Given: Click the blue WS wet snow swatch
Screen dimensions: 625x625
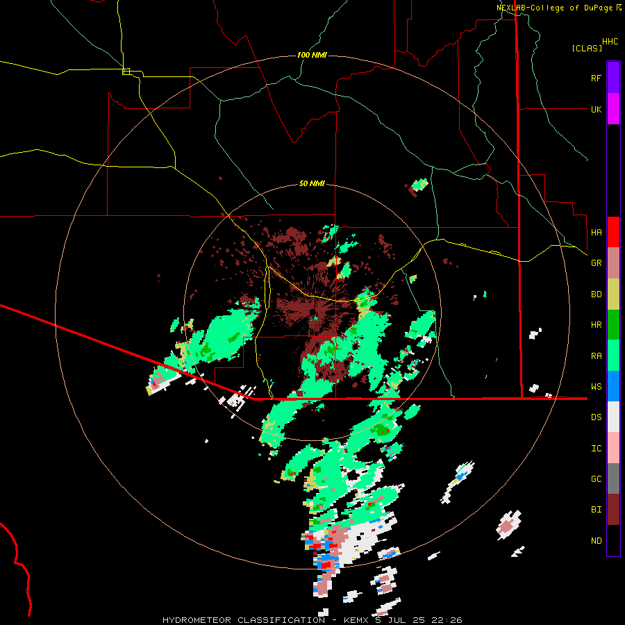Looking at the screenshot, I should pos(613,386).
